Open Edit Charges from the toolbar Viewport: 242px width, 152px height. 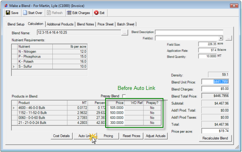click(x=79, y=13)
